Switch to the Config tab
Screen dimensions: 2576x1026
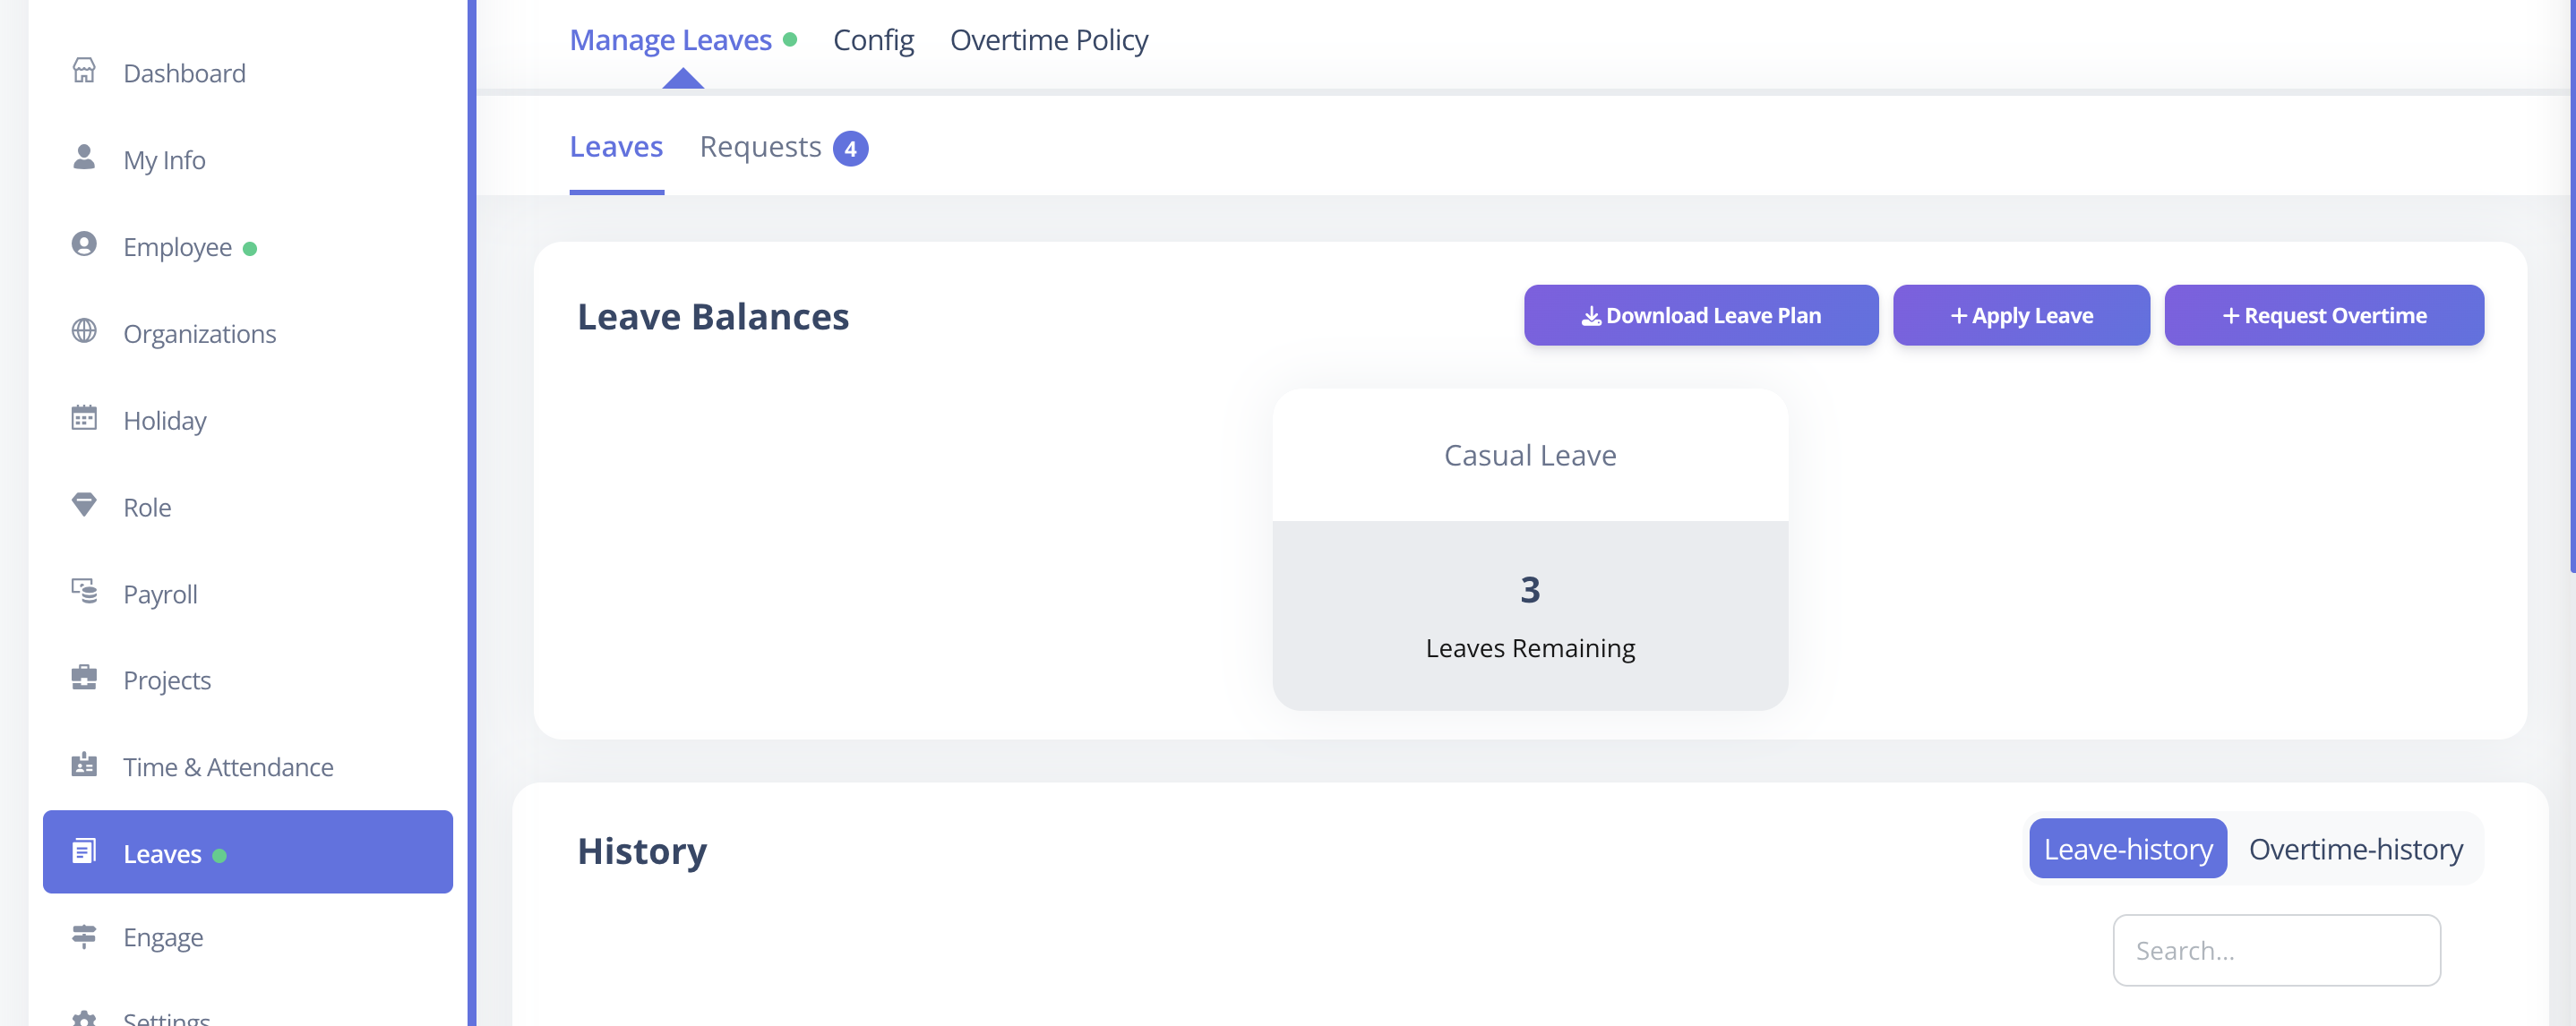pyautogui.click(x=873, y=40)
